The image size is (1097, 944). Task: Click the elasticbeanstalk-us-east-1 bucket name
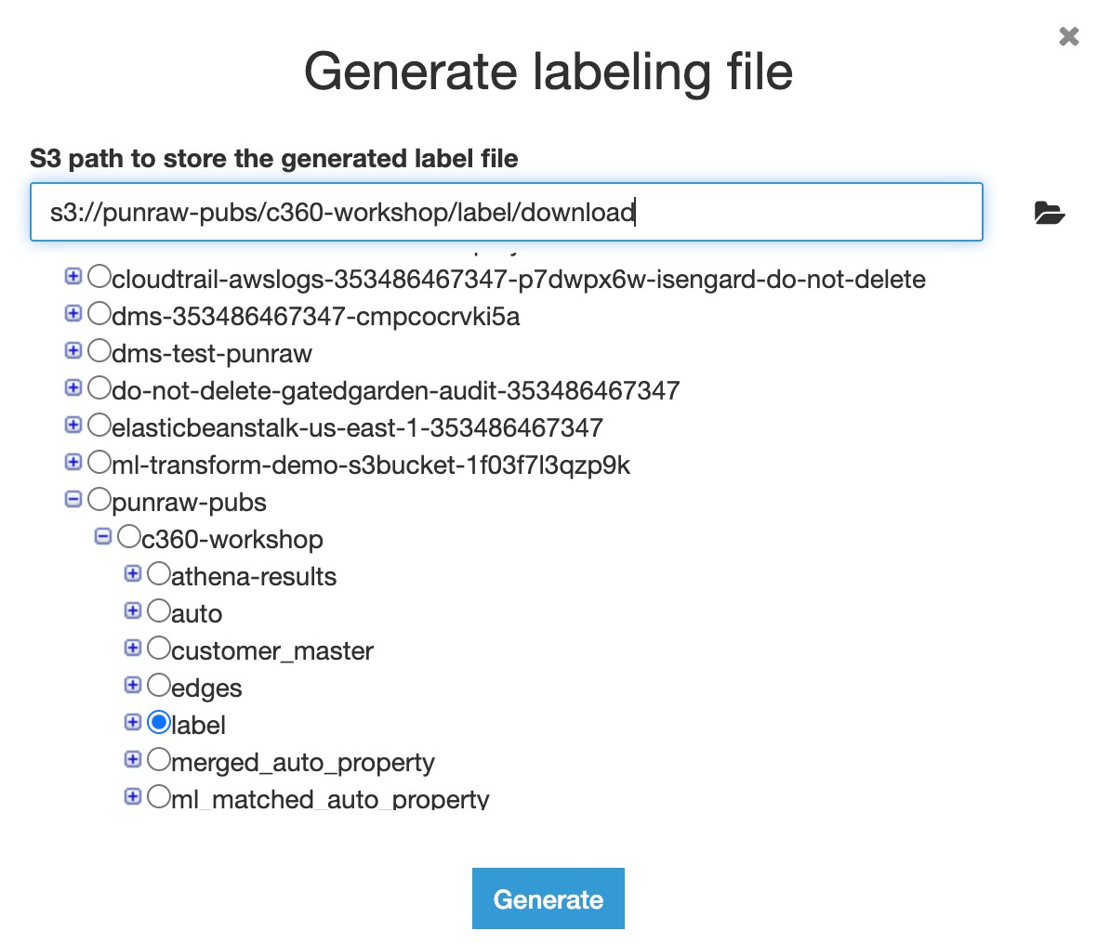tap(357, 427)
